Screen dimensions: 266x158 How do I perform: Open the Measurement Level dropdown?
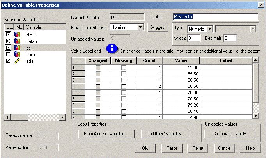pos(141,27)
